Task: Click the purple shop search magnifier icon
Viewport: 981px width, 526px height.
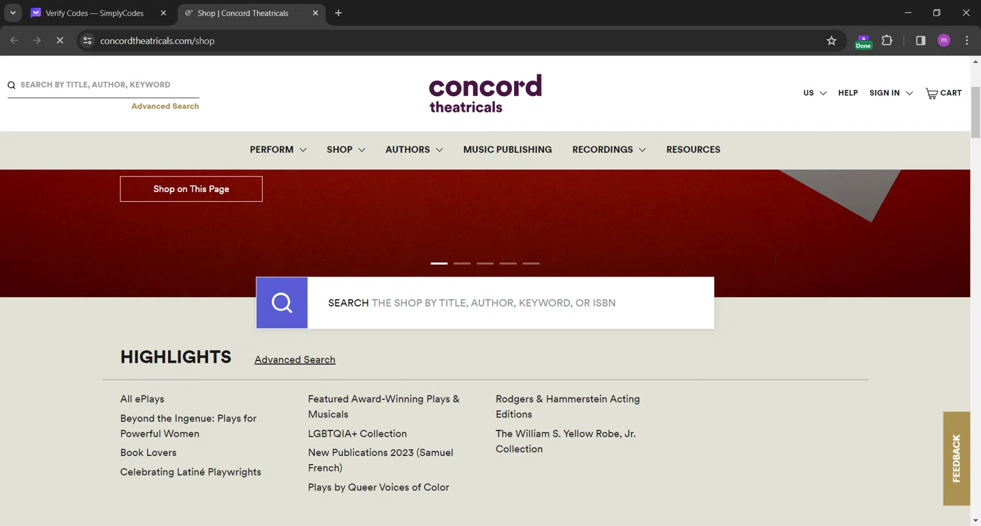Action: [282, 303]
